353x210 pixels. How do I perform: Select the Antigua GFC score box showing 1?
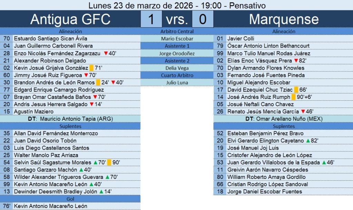[151, 19]
